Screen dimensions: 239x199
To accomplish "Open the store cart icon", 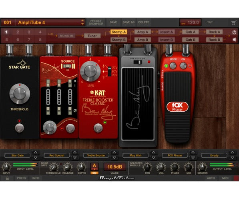I will coord(233,22).
